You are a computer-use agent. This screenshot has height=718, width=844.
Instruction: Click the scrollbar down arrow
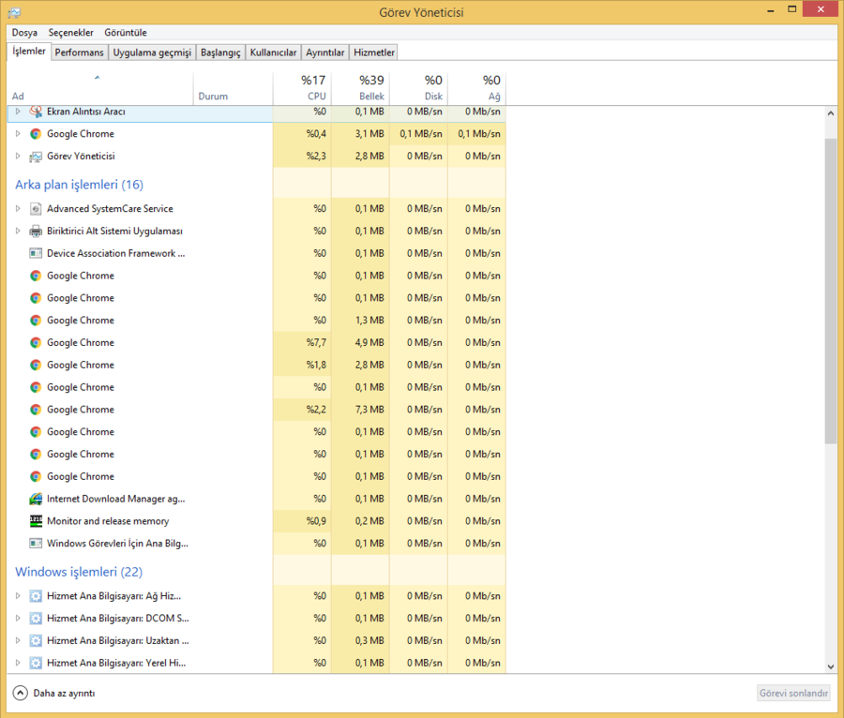click(831, 666)
